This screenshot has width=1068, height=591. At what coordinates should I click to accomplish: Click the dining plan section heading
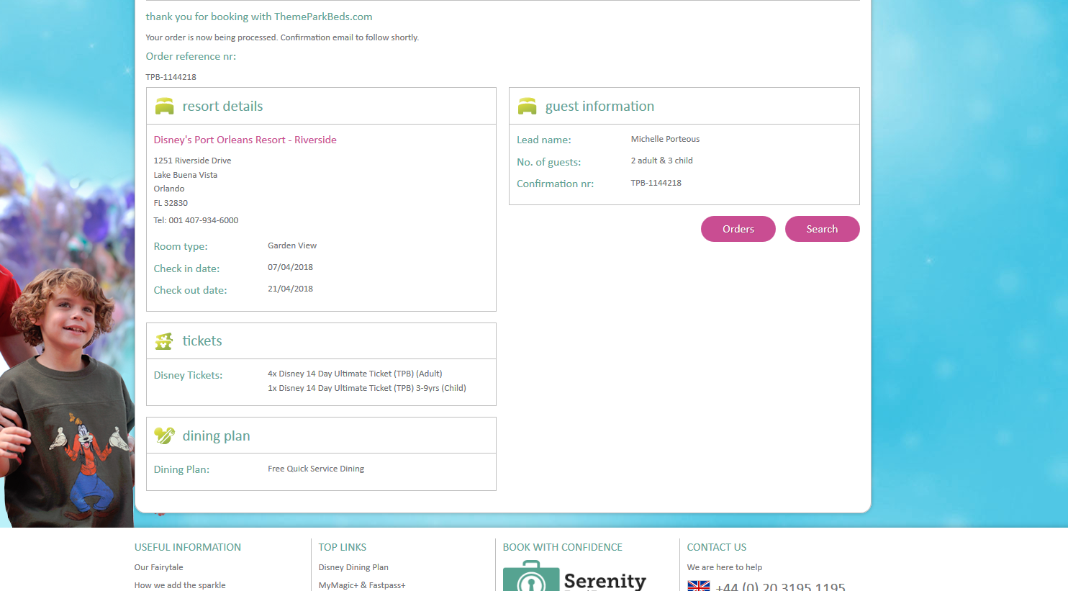[x=216, y=436]
